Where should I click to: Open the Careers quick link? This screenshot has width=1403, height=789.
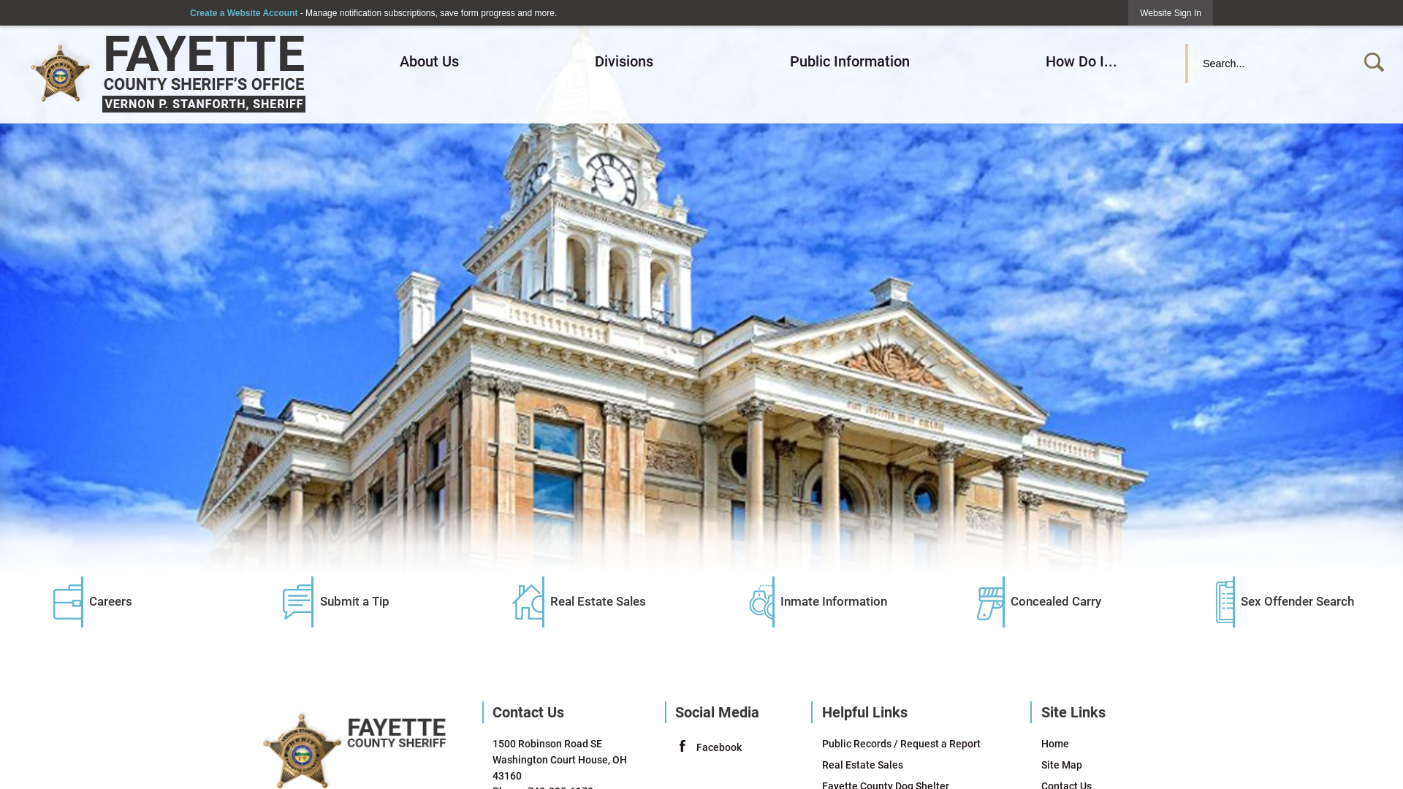(x=110, y=601)
